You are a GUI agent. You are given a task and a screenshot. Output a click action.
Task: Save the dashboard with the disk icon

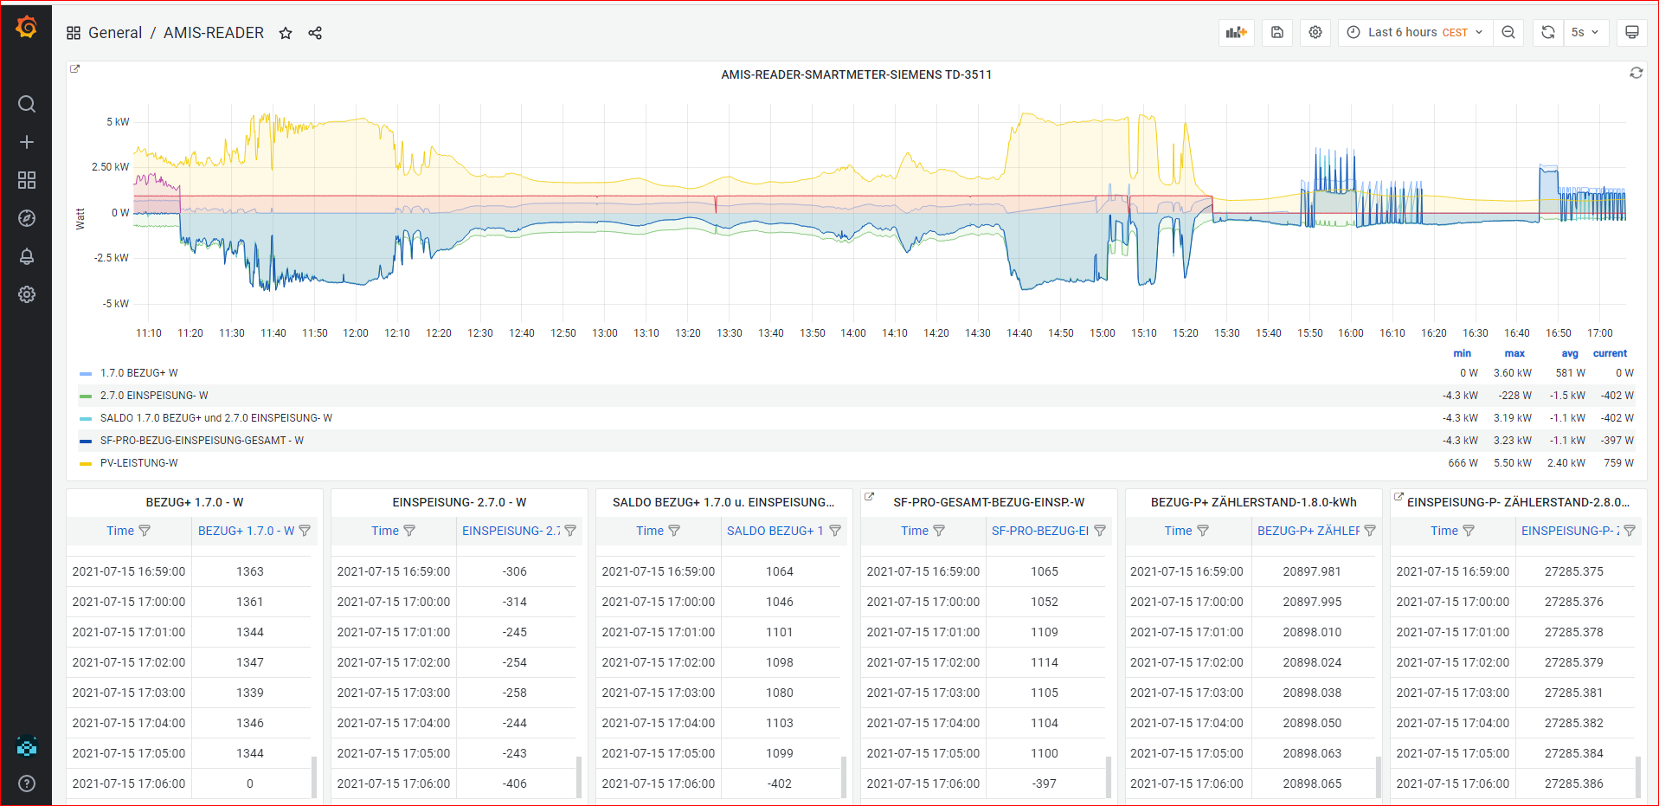pos(1276,32)
